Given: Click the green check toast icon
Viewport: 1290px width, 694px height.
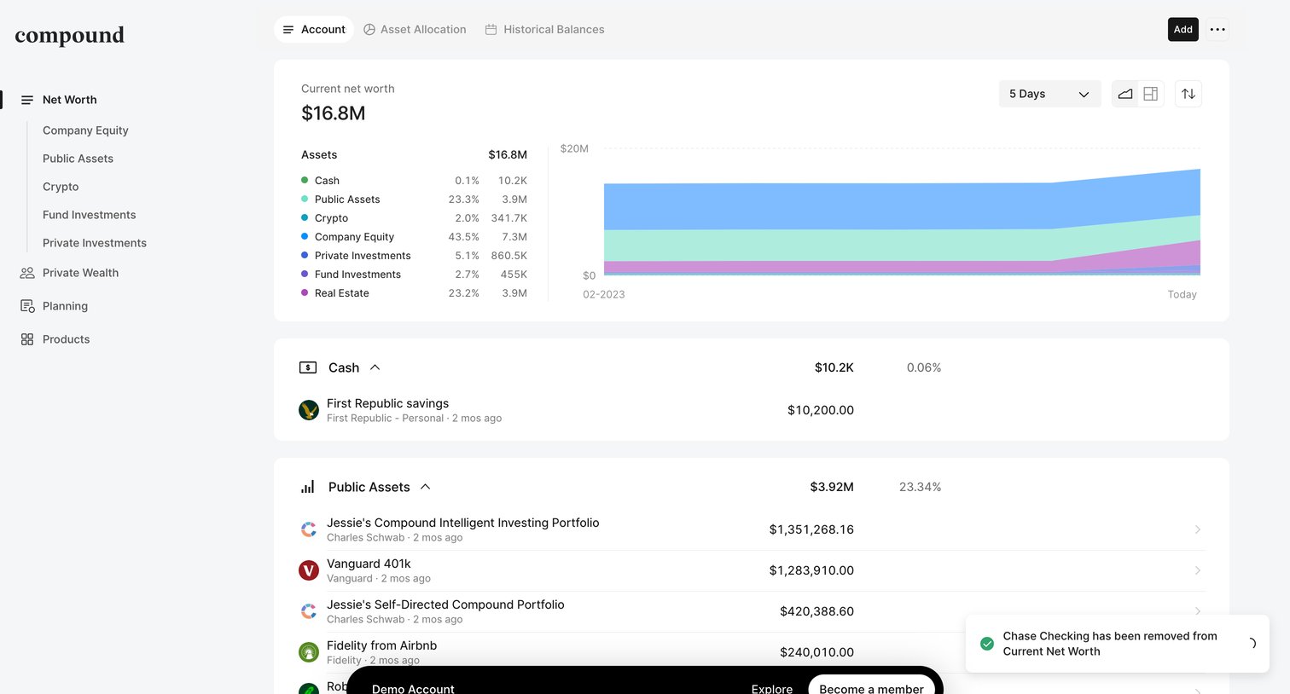Looking at the screenshot, I should 987,644.
